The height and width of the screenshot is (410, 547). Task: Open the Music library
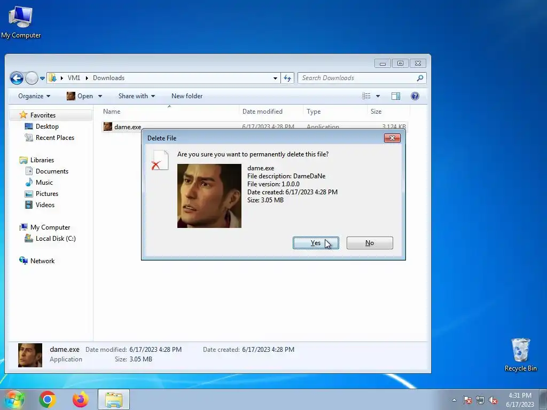pyautogui.click(x=44, y=183)
